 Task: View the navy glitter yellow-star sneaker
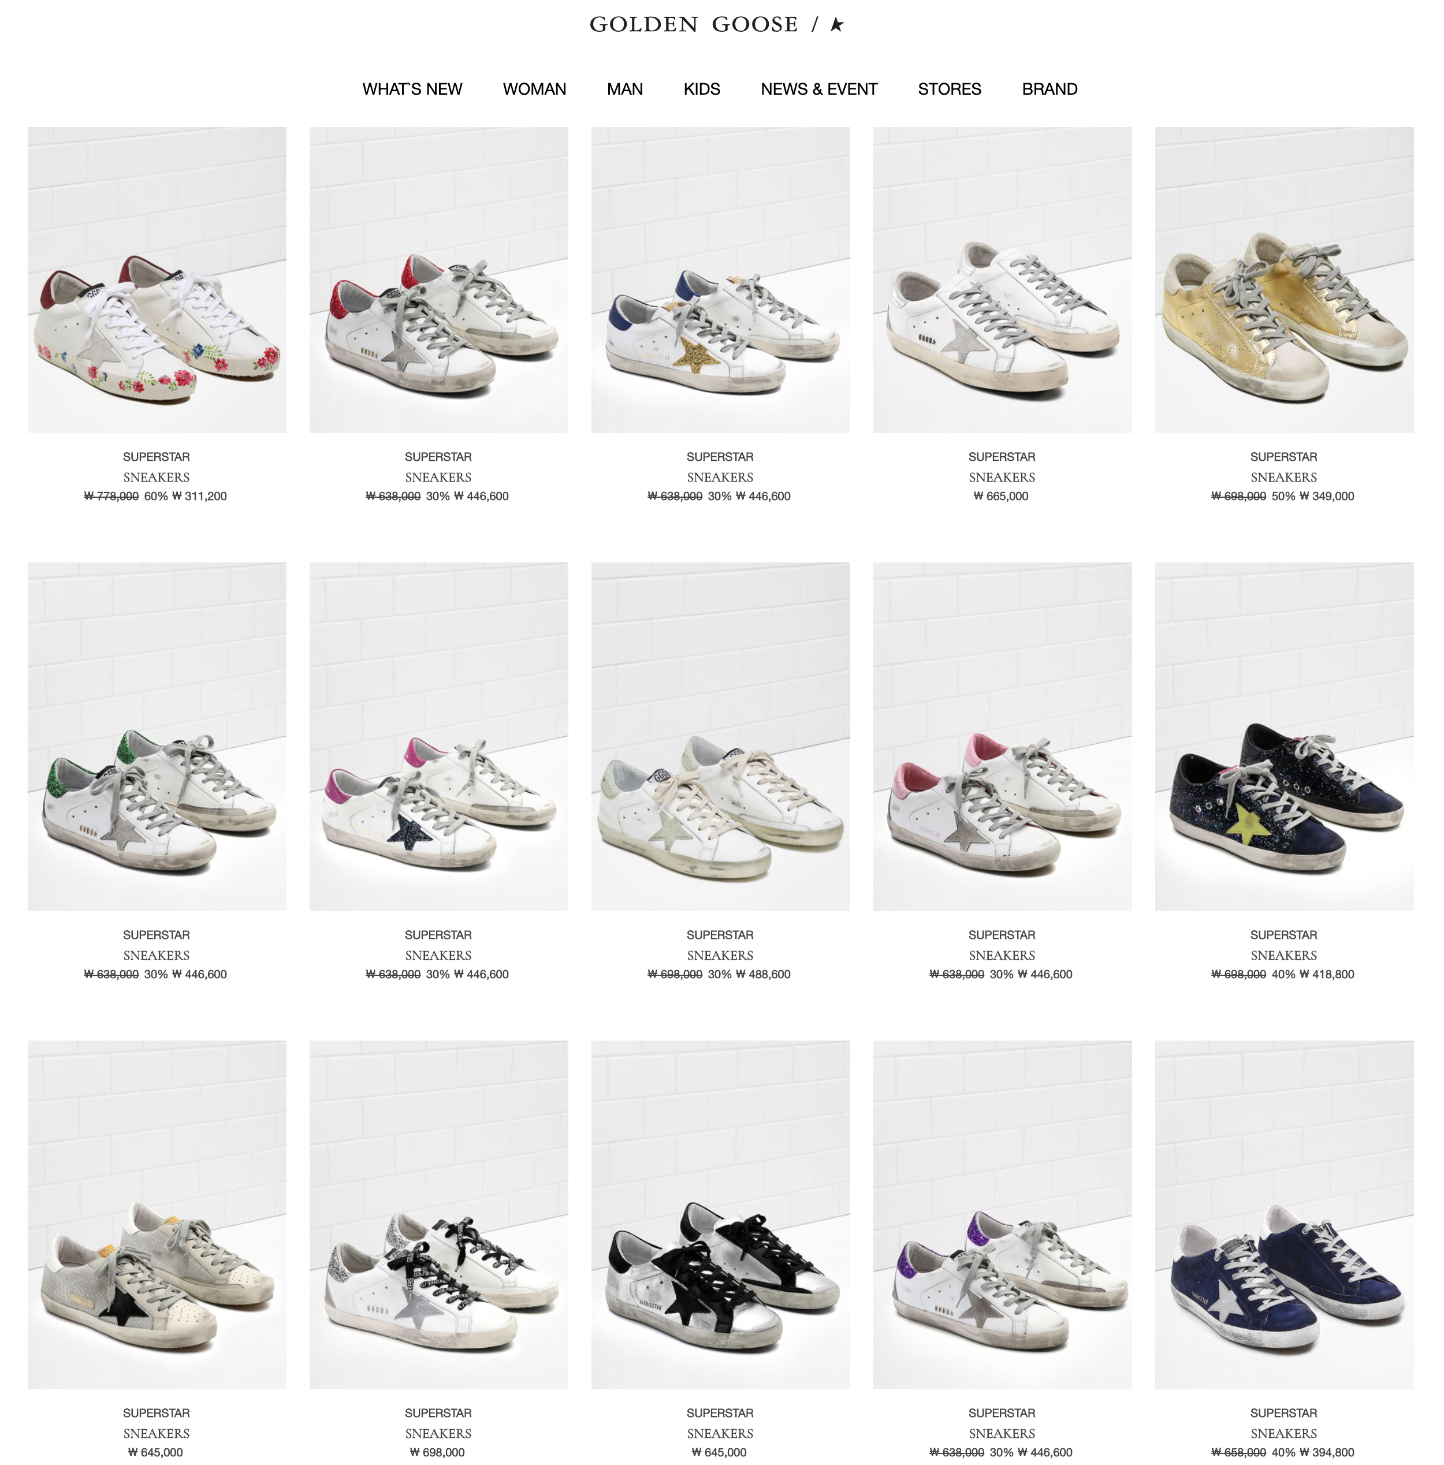point(1284,736)
